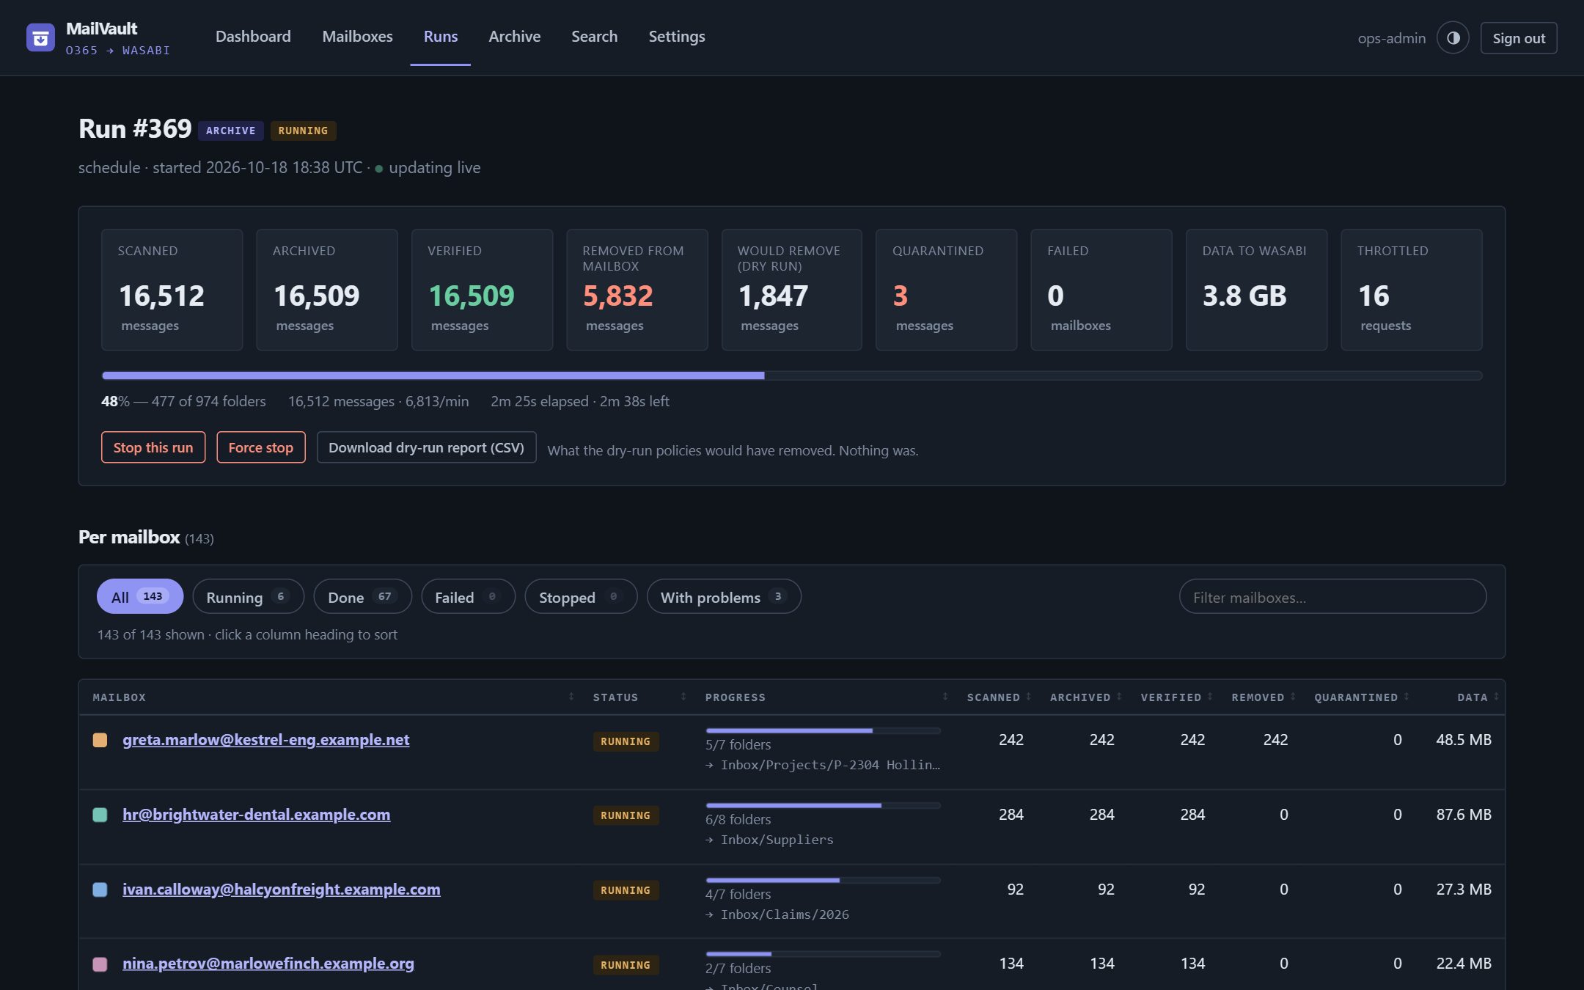Viewport: 1584px width, 990px height.
Task: Sort by the Mailbox column arrow
Action: pos(571,697)
